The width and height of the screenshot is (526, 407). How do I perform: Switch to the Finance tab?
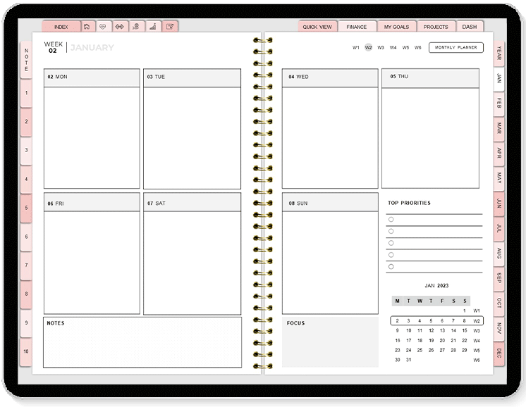tap(356, 27)
